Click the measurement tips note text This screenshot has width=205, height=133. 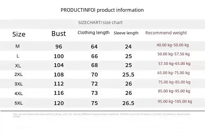pos(101,115)
